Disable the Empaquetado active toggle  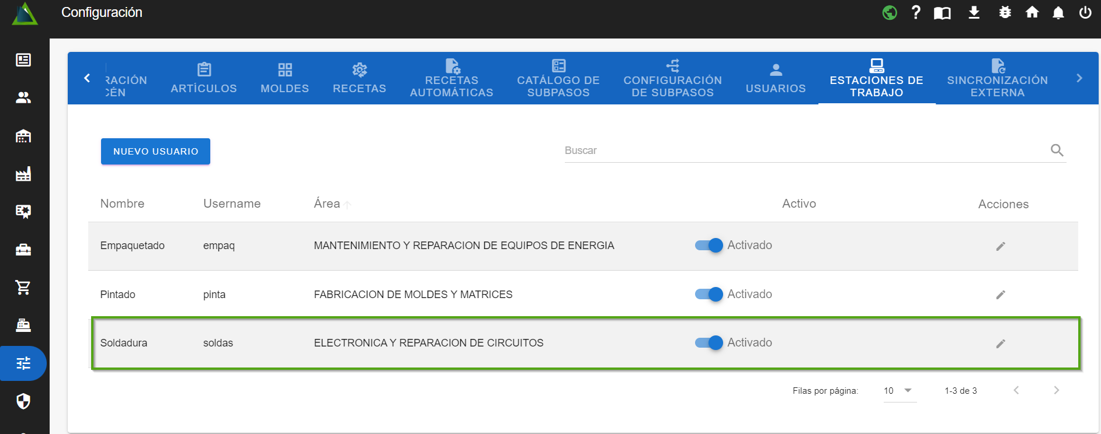[709, 246]
